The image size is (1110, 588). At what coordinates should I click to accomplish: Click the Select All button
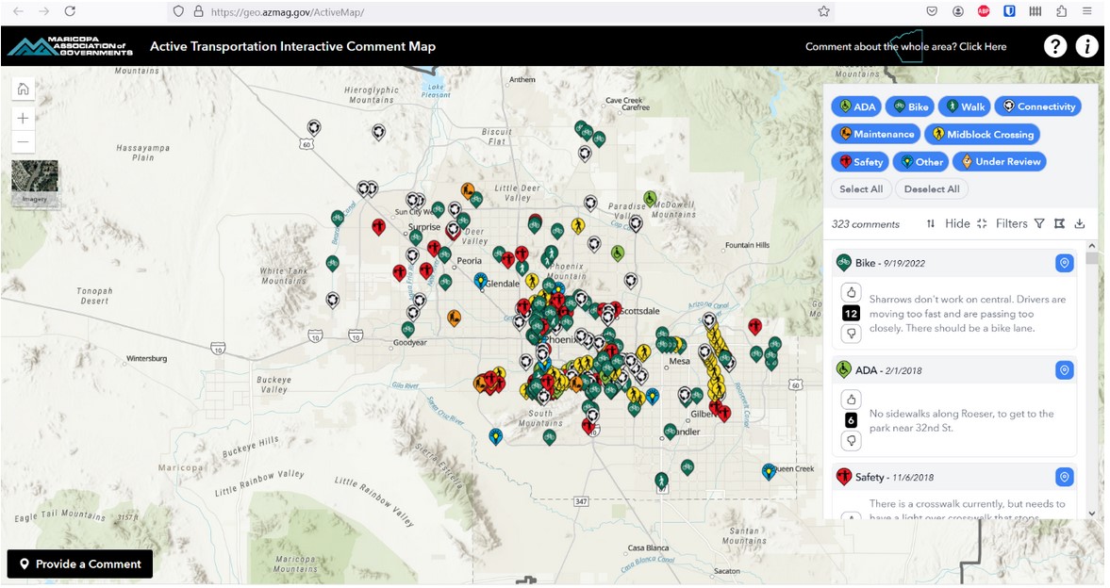[x=860, y=189]
